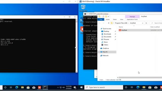This screenshot has width=162, height=91.
Task: Click the 'Type here to search' box
Action: tap(104, 87)
